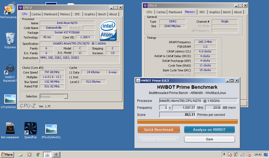Click the show desktop button
269x158 pixels.
[266, 155]
